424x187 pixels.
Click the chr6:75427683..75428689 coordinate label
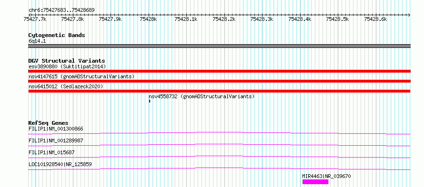coord(61,10)
